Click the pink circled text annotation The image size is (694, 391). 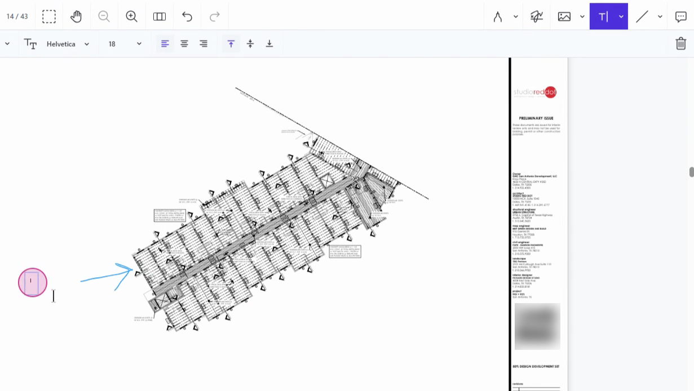click(x=33, y=282)
